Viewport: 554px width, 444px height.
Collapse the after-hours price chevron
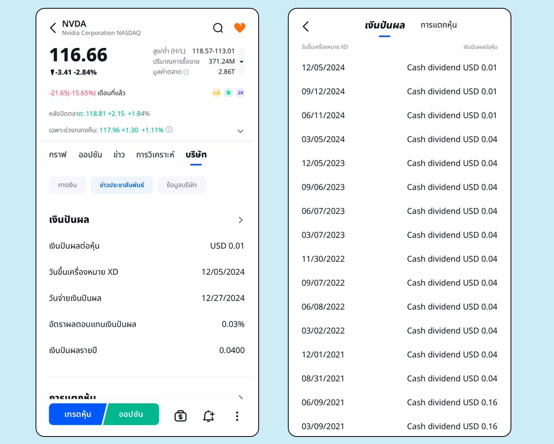(240, 131)
